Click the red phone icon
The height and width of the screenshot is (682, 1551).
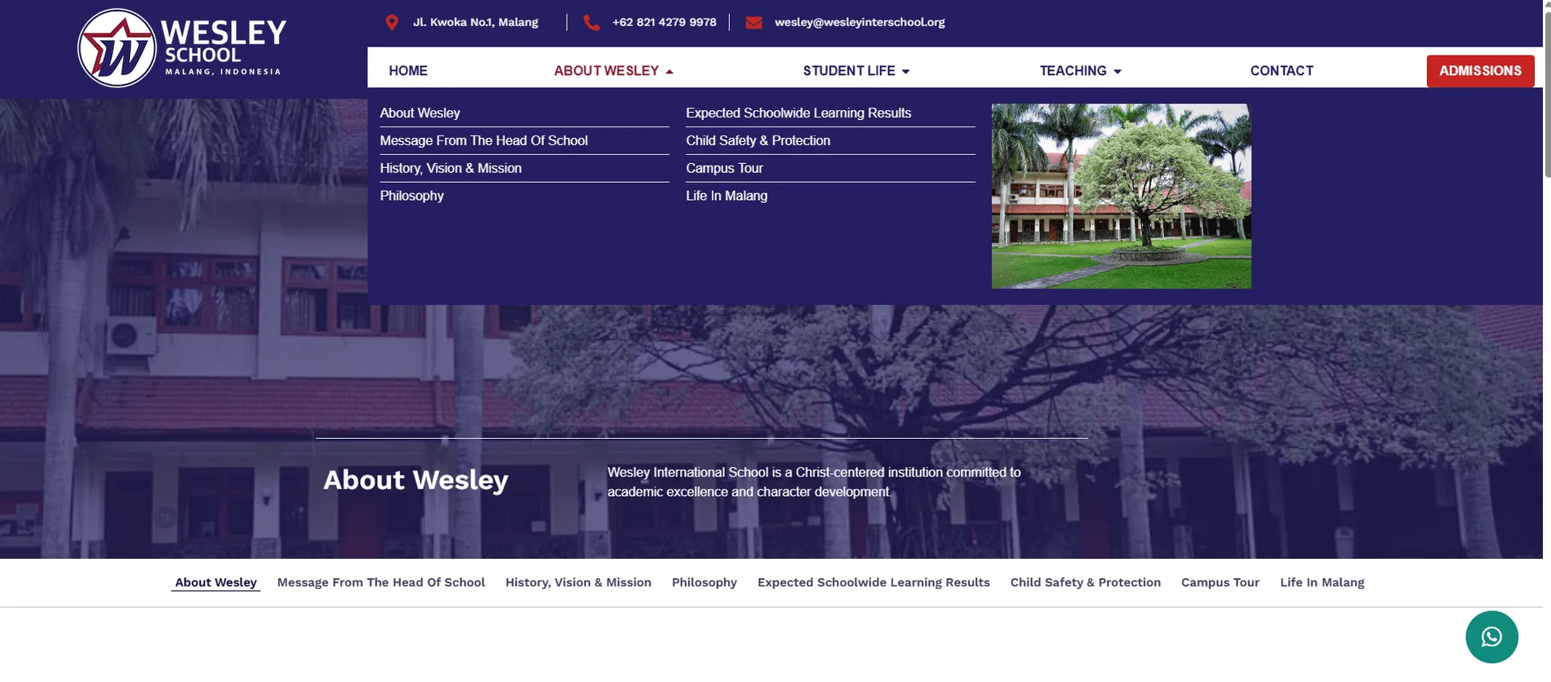tap(591, 23)
